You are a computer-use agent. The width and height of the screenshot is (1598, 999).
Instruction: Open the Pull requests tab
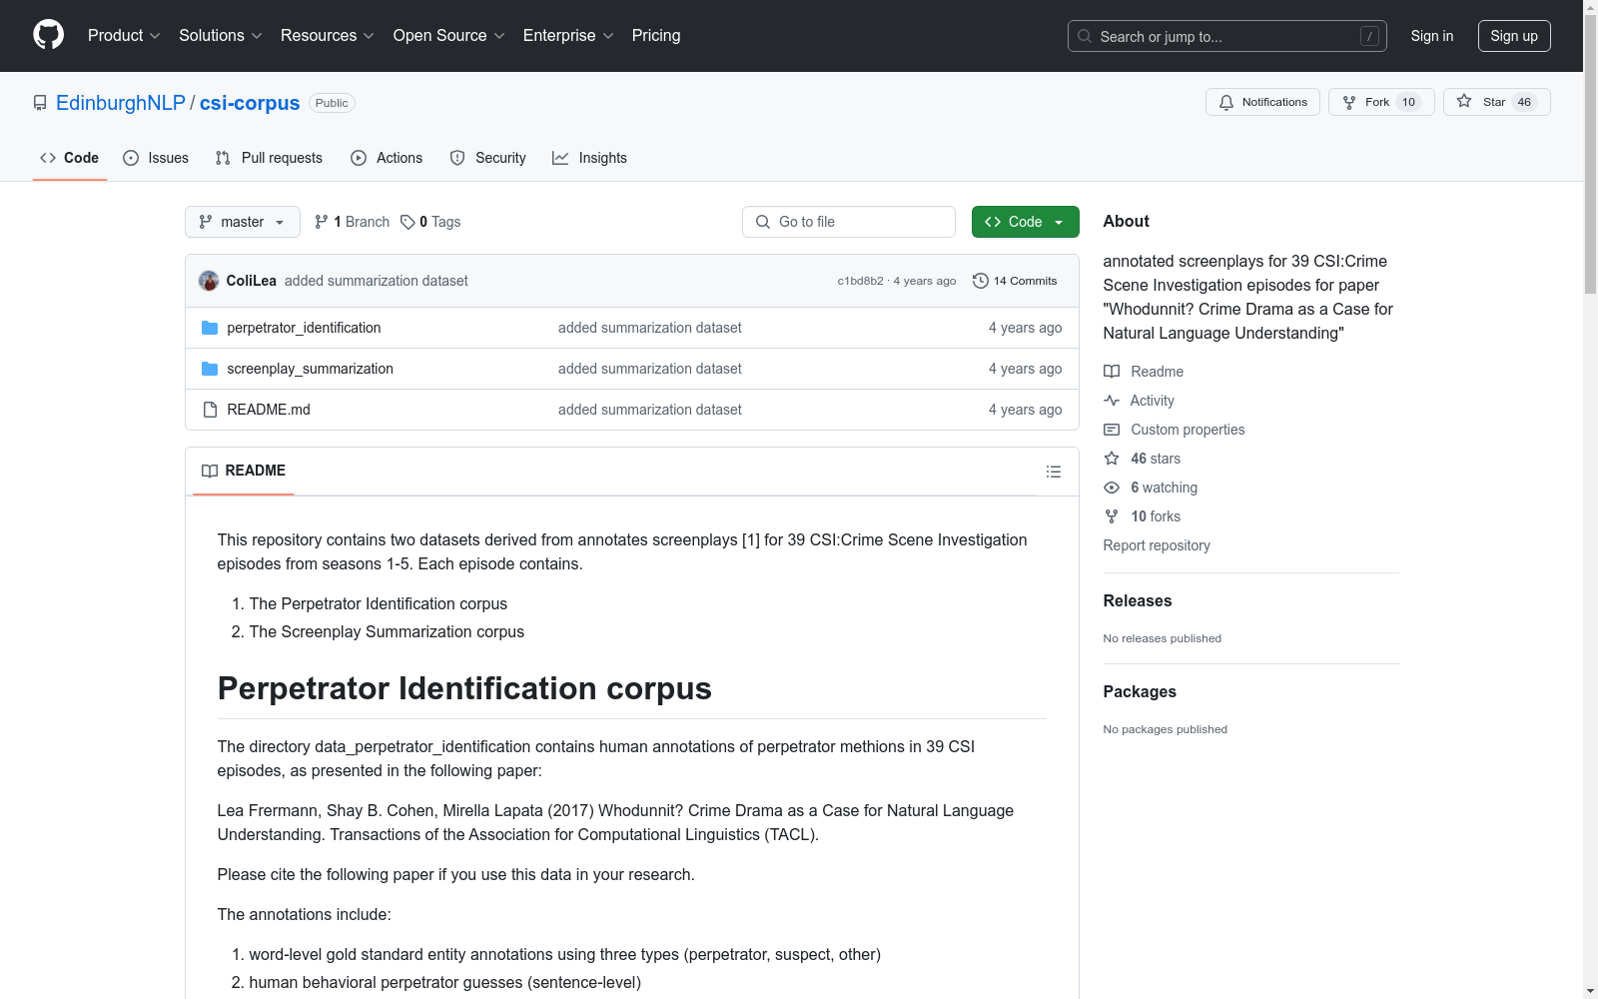click(269, 158)
